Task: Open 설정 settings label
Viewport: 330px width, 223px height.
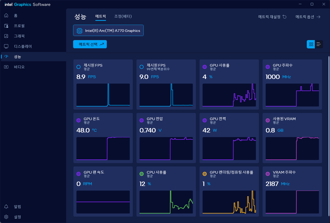Action: 18,217
